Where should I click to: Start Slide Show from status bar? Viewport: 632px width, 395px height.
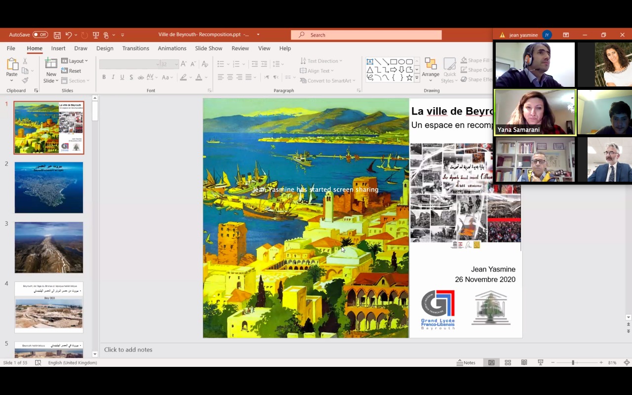(540, 362)
